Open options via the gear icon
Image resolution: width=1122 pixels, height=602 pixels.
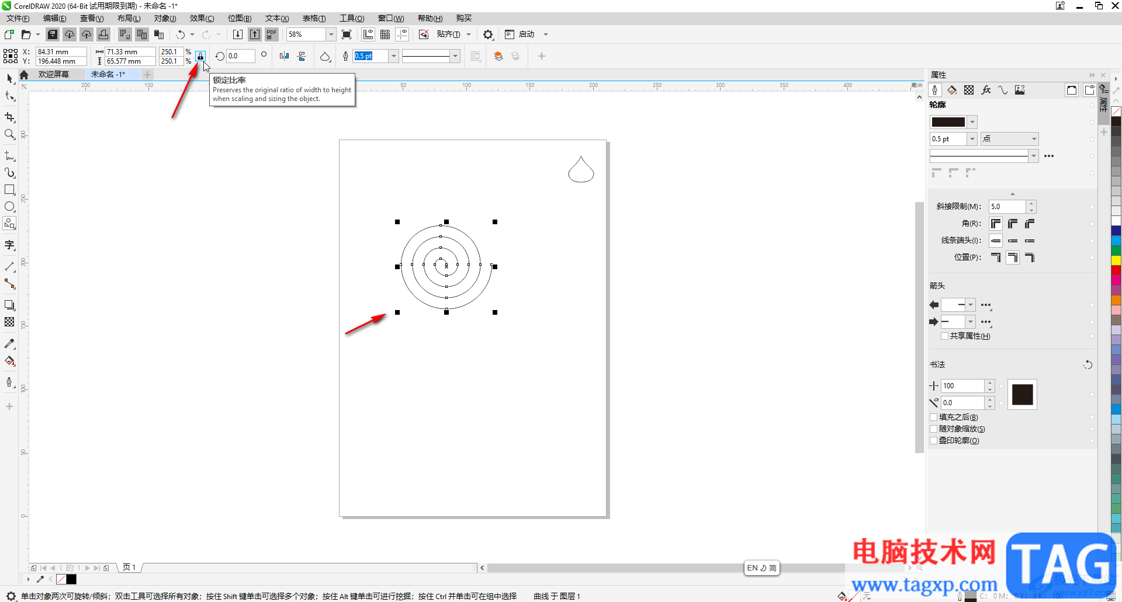pos(488,34)
